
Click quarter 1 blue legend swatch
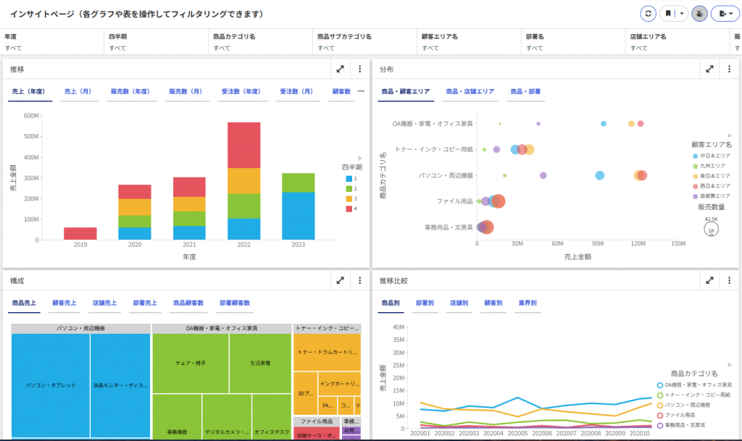point(349,179)
